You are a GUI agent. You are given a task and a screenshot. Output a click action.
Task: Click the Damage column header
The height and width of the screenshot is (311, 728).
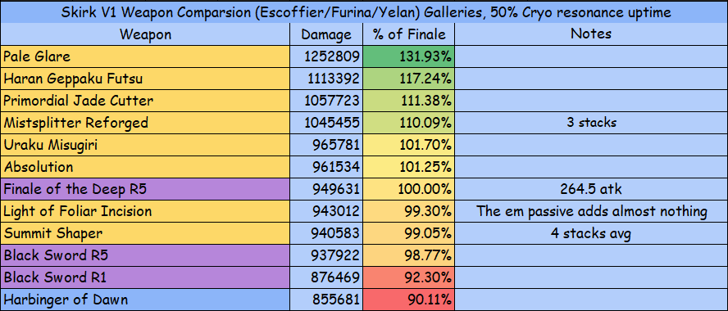click(x=326, y=34)
